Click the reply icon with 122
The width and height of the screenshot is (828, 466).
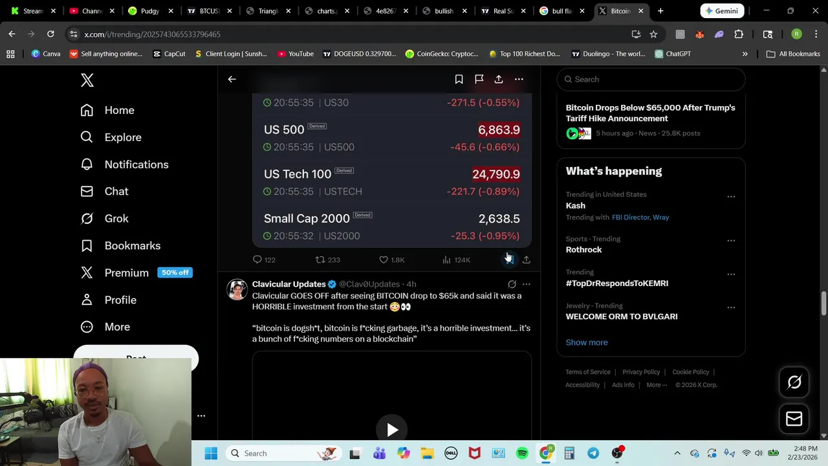point(257,260)
